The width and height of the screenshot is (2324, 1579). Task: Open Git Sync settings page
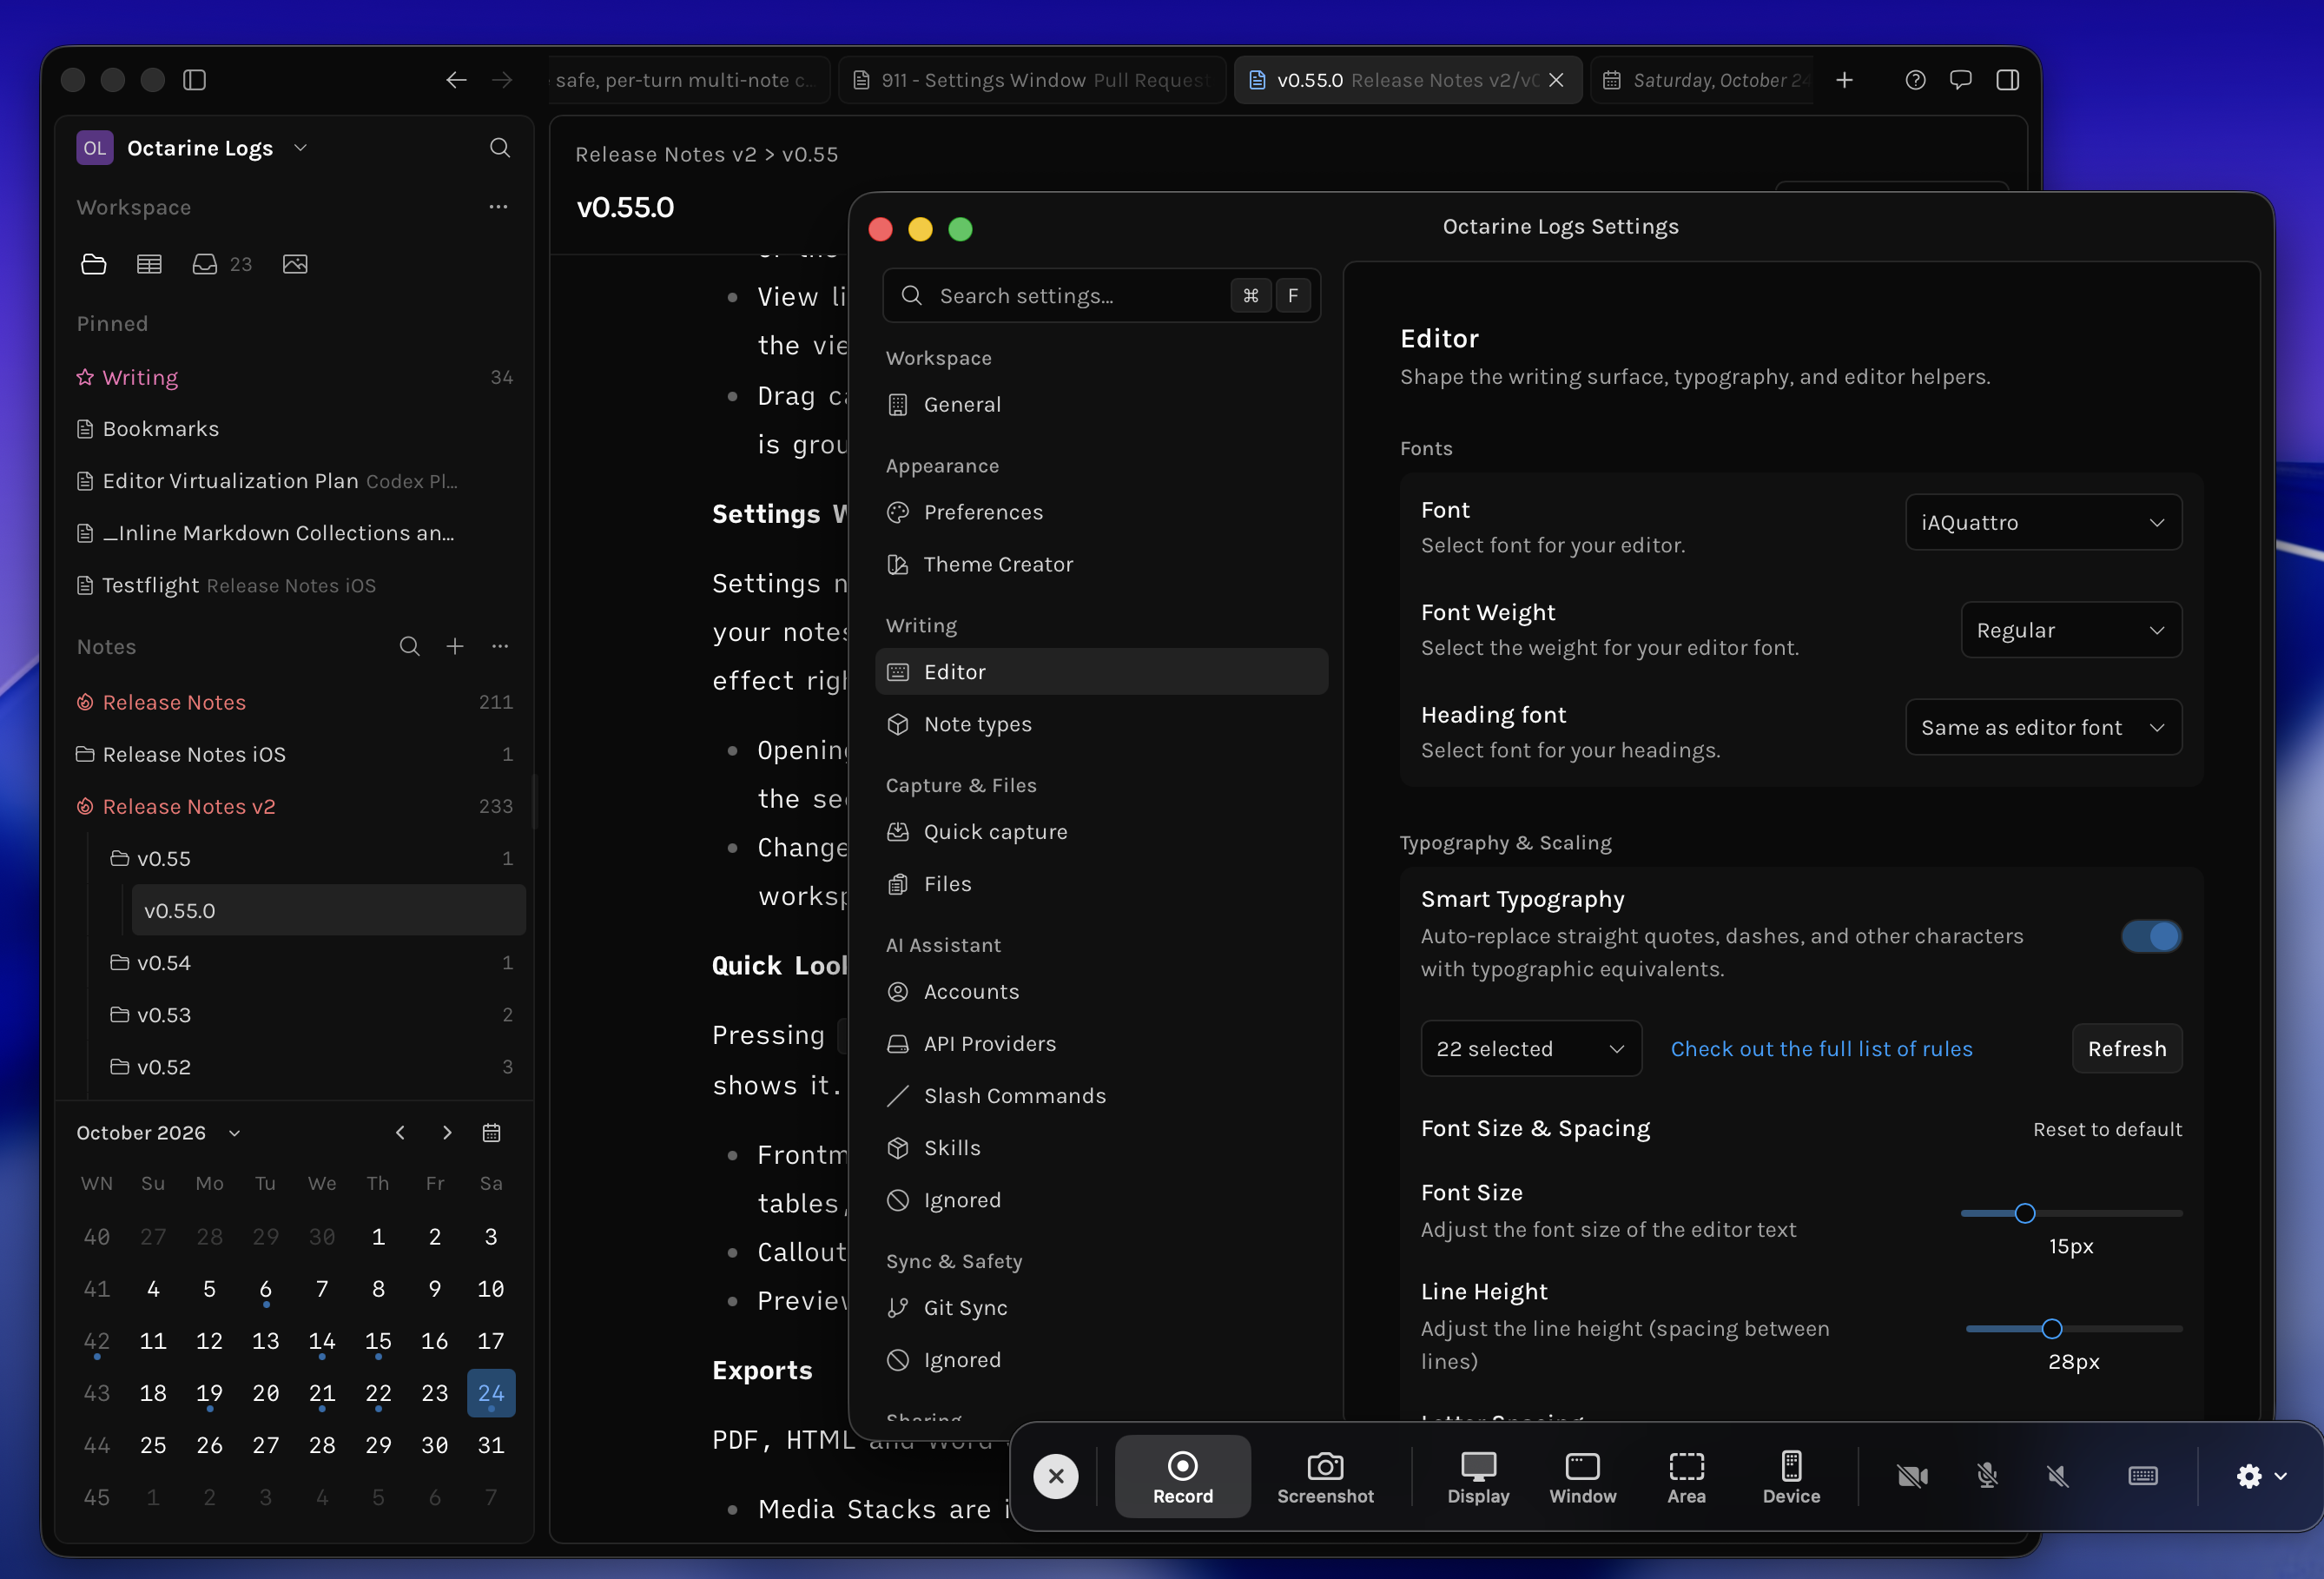[1101, 1307]
